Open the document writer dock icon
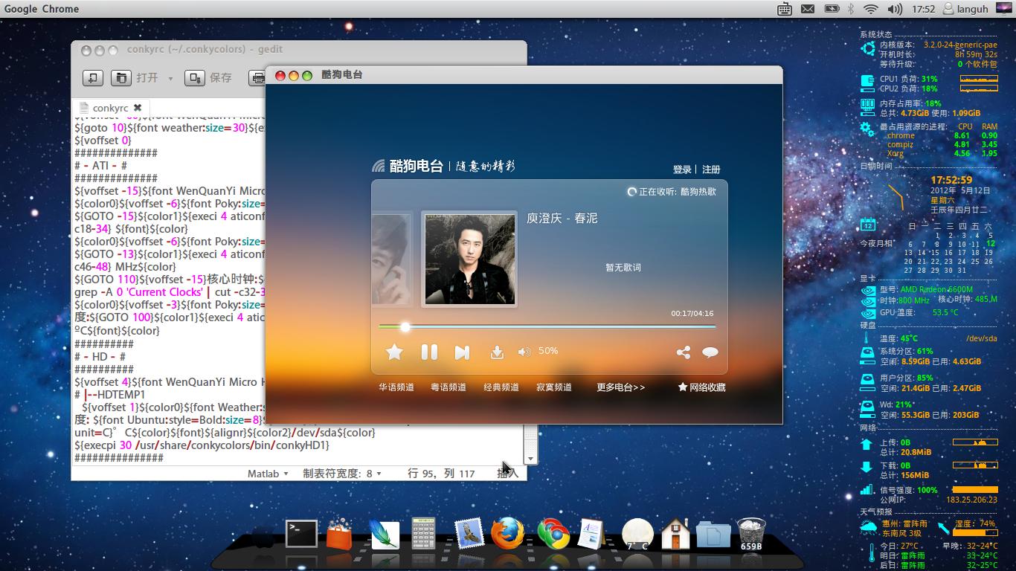Viewport: 1016px width, 571px height. pyautogui.click(x=590, y=534)
